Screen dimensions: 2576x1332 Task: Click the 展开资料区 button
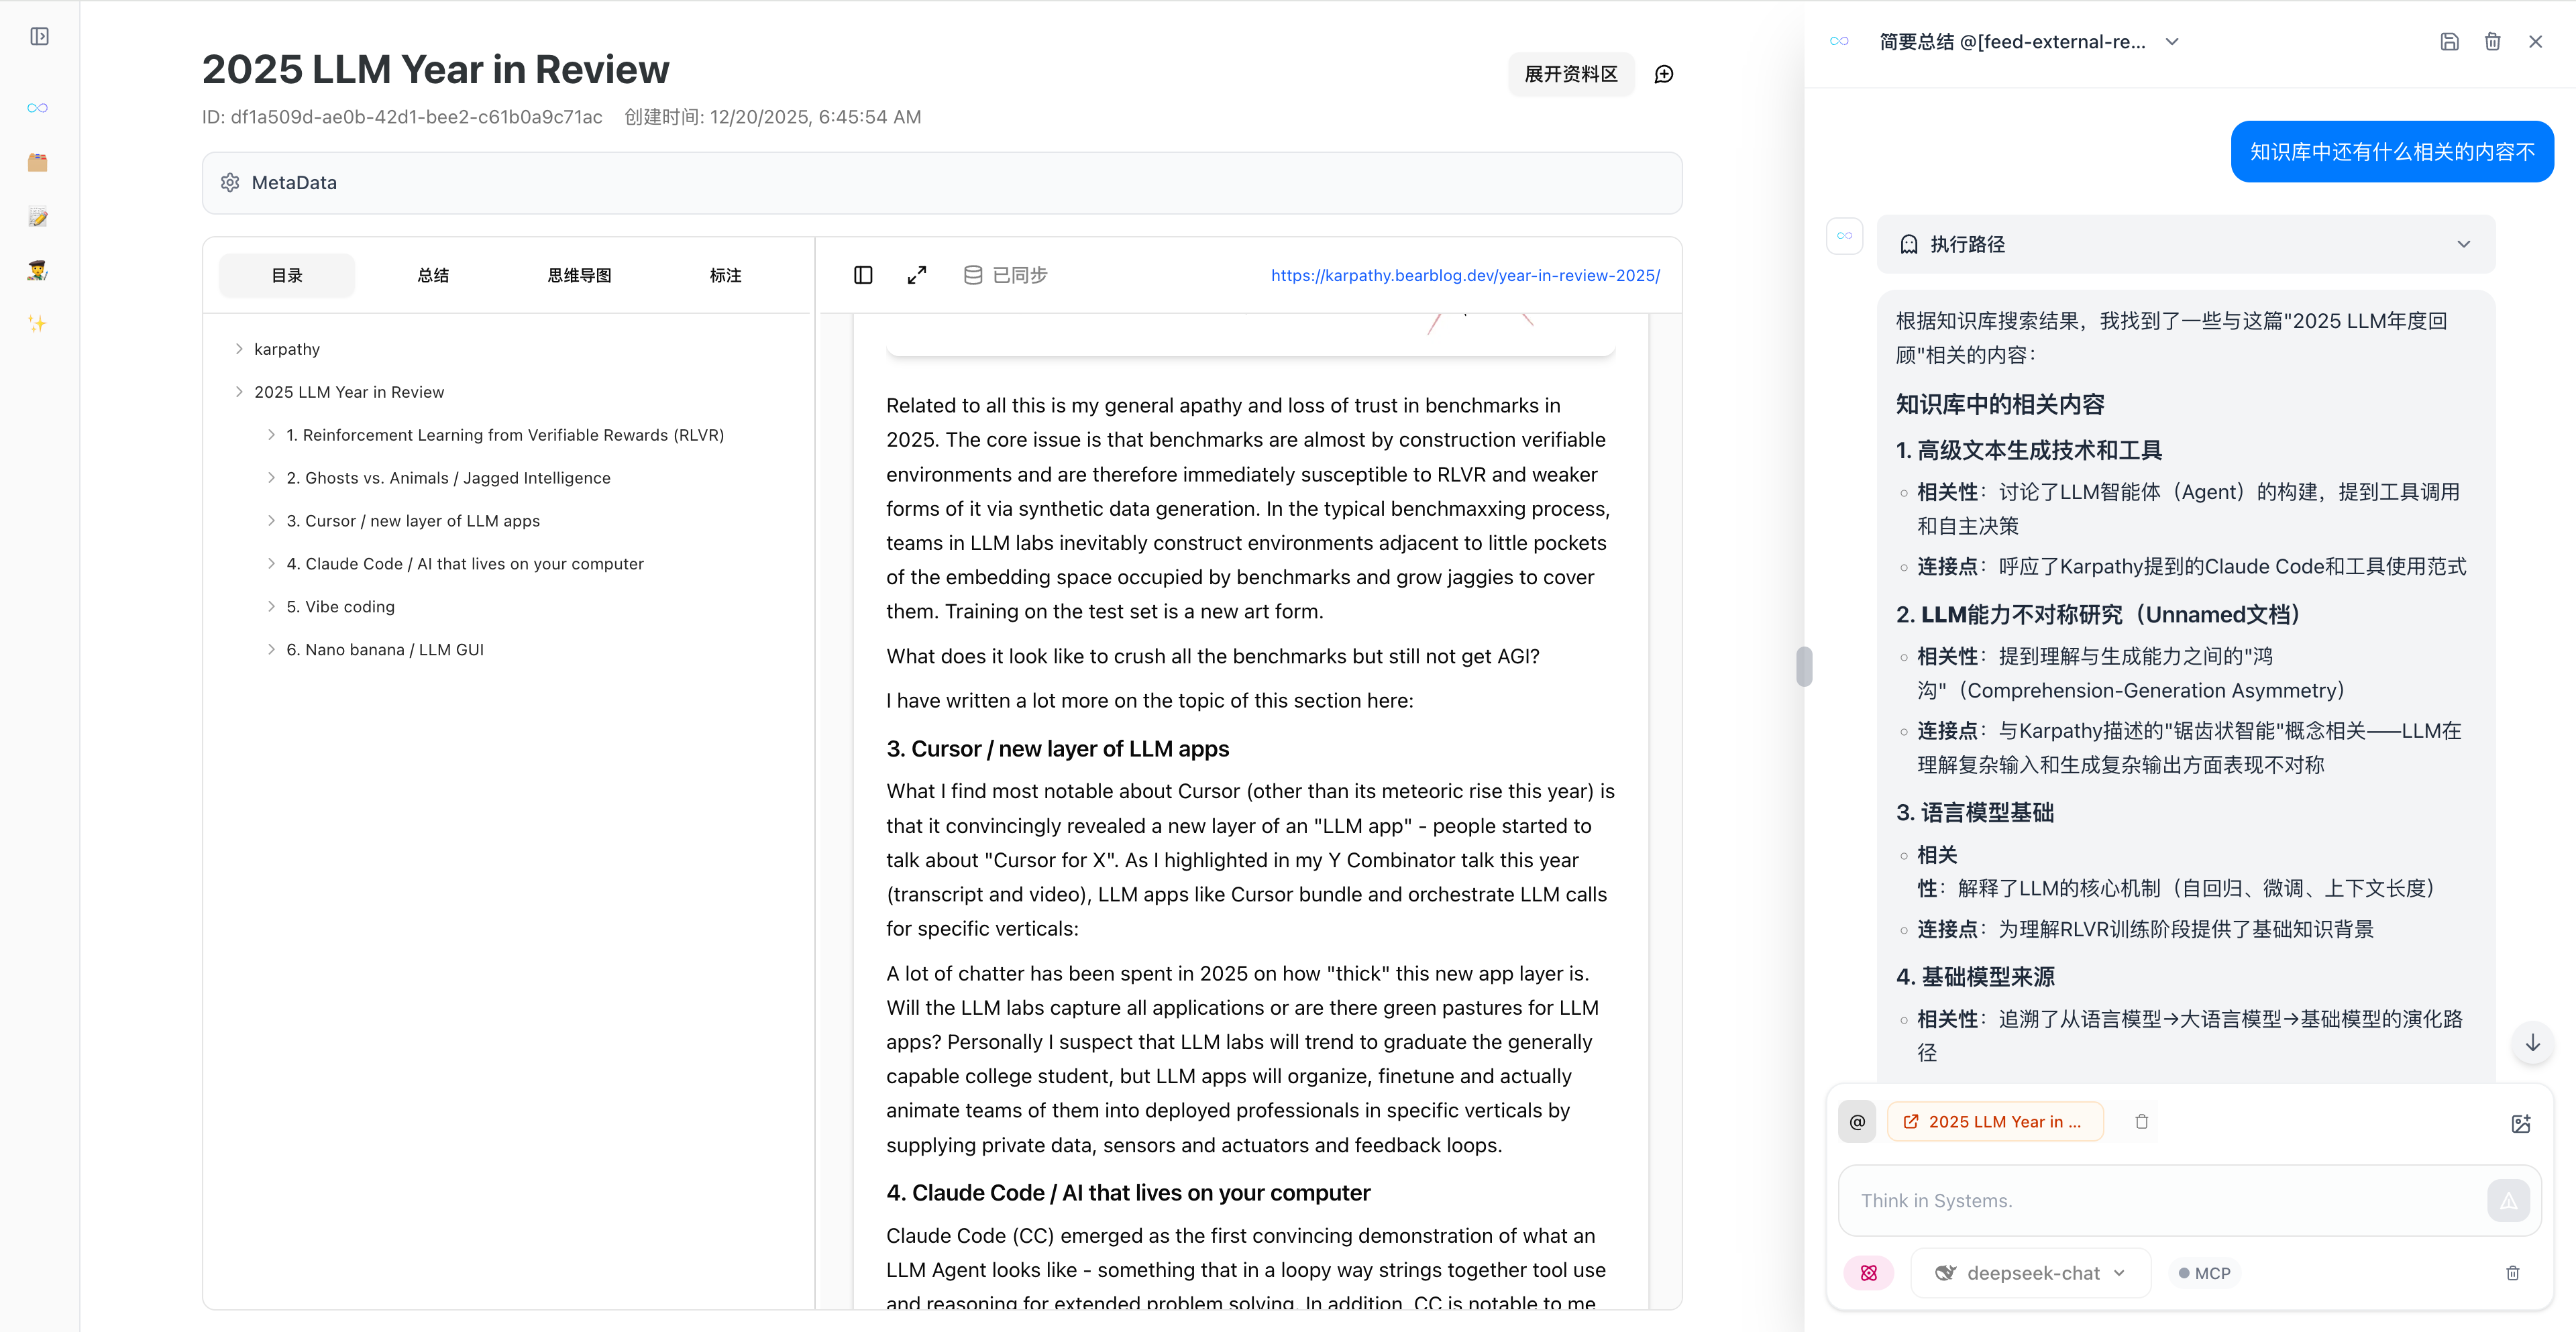click(x=1570, y=74)
